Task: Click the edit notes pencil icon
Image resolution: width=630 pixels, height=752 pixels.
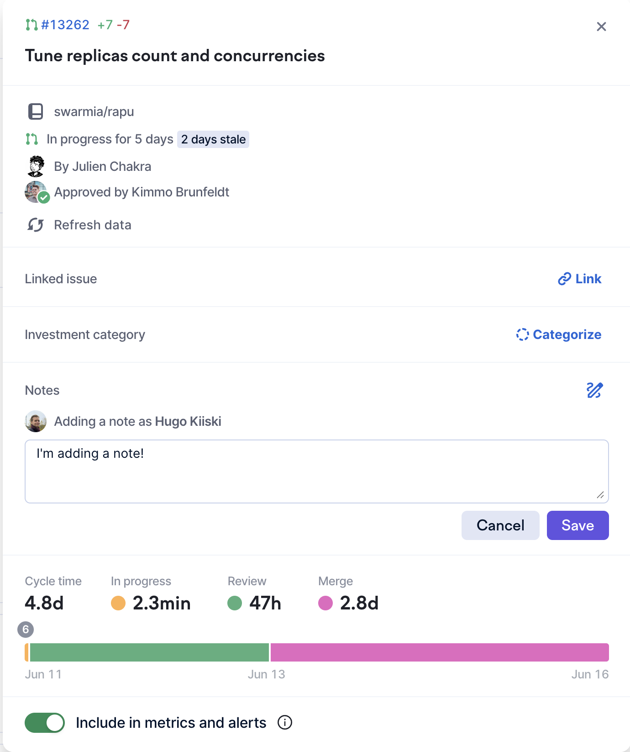Action: 594,390
